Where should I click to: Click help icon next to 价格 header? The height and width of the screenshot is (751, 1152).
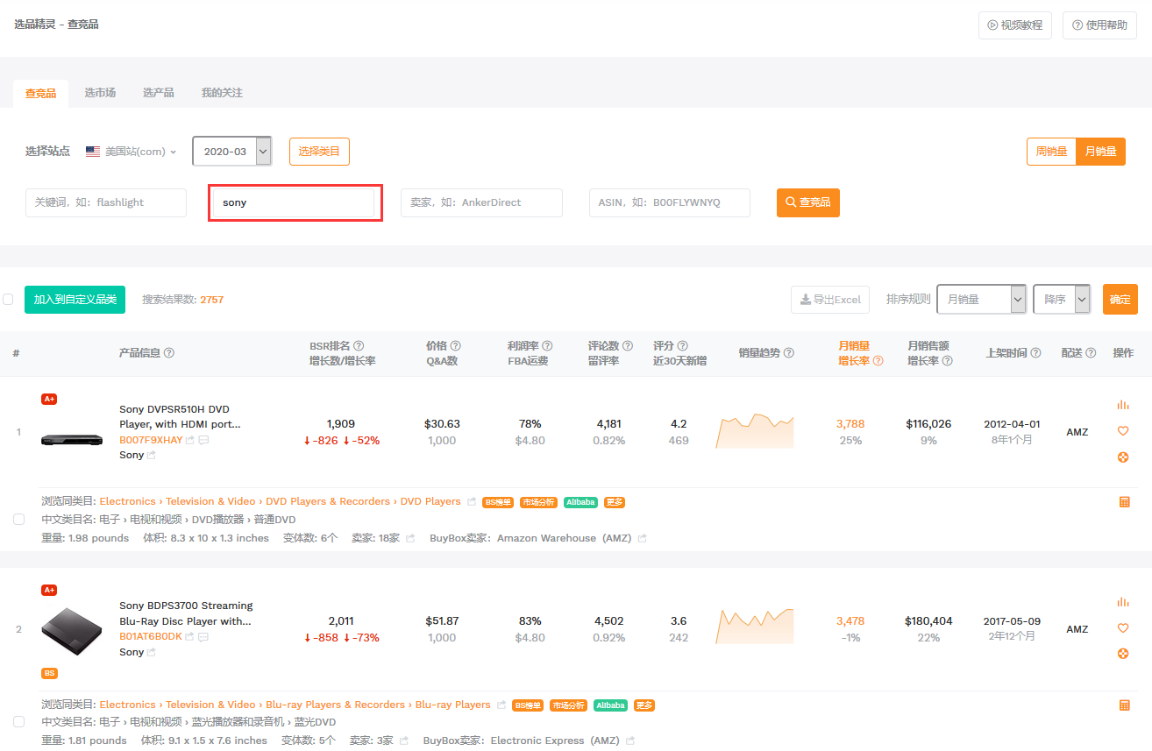coord(456,346)
